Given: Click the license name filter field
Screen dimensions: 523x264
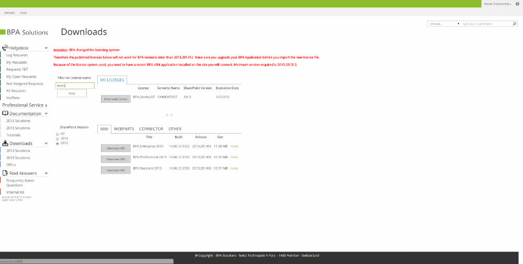Looking at the screenshot, I should [75, 86].
